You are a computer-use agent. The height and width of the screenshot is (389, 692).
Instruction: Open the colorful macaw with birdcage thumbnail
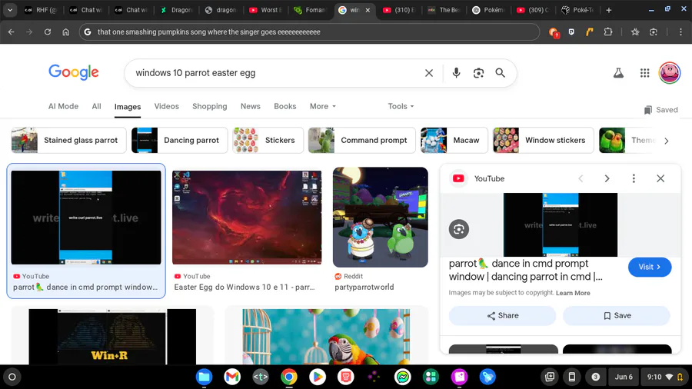[326, 337]
